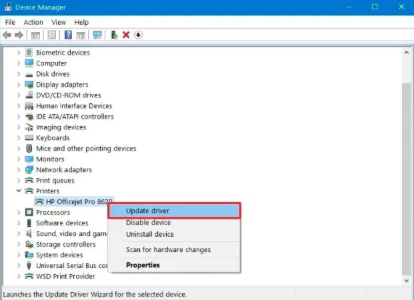
Task: Click the Disk drives icon
Action: tap(29, 75)
